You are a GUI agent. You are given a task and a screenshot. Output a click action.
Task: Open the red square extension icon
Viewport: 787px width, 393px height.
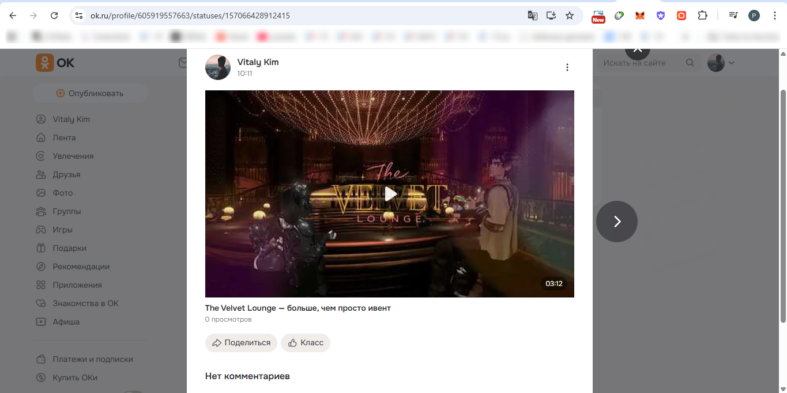click(x=681, y=16)
